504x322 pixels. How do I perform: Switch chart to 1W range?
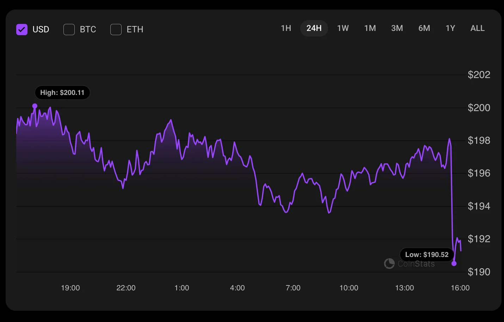click(x=343, y=28)
